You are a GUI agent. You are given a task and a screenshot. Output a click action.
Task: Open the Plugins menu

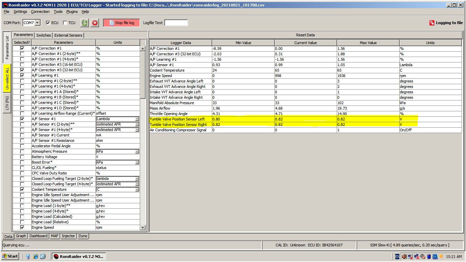[72, 12]
